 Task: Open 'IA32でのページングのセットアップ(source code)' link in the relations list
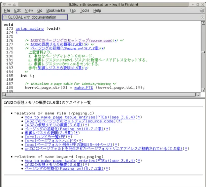70,121
